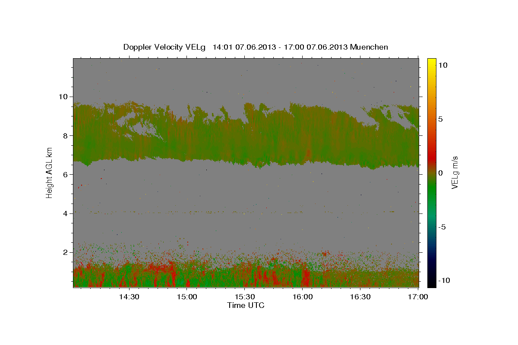
Task: Click the 16:00 time tick label
Action: pyautogui.click(x=303, y=297)
